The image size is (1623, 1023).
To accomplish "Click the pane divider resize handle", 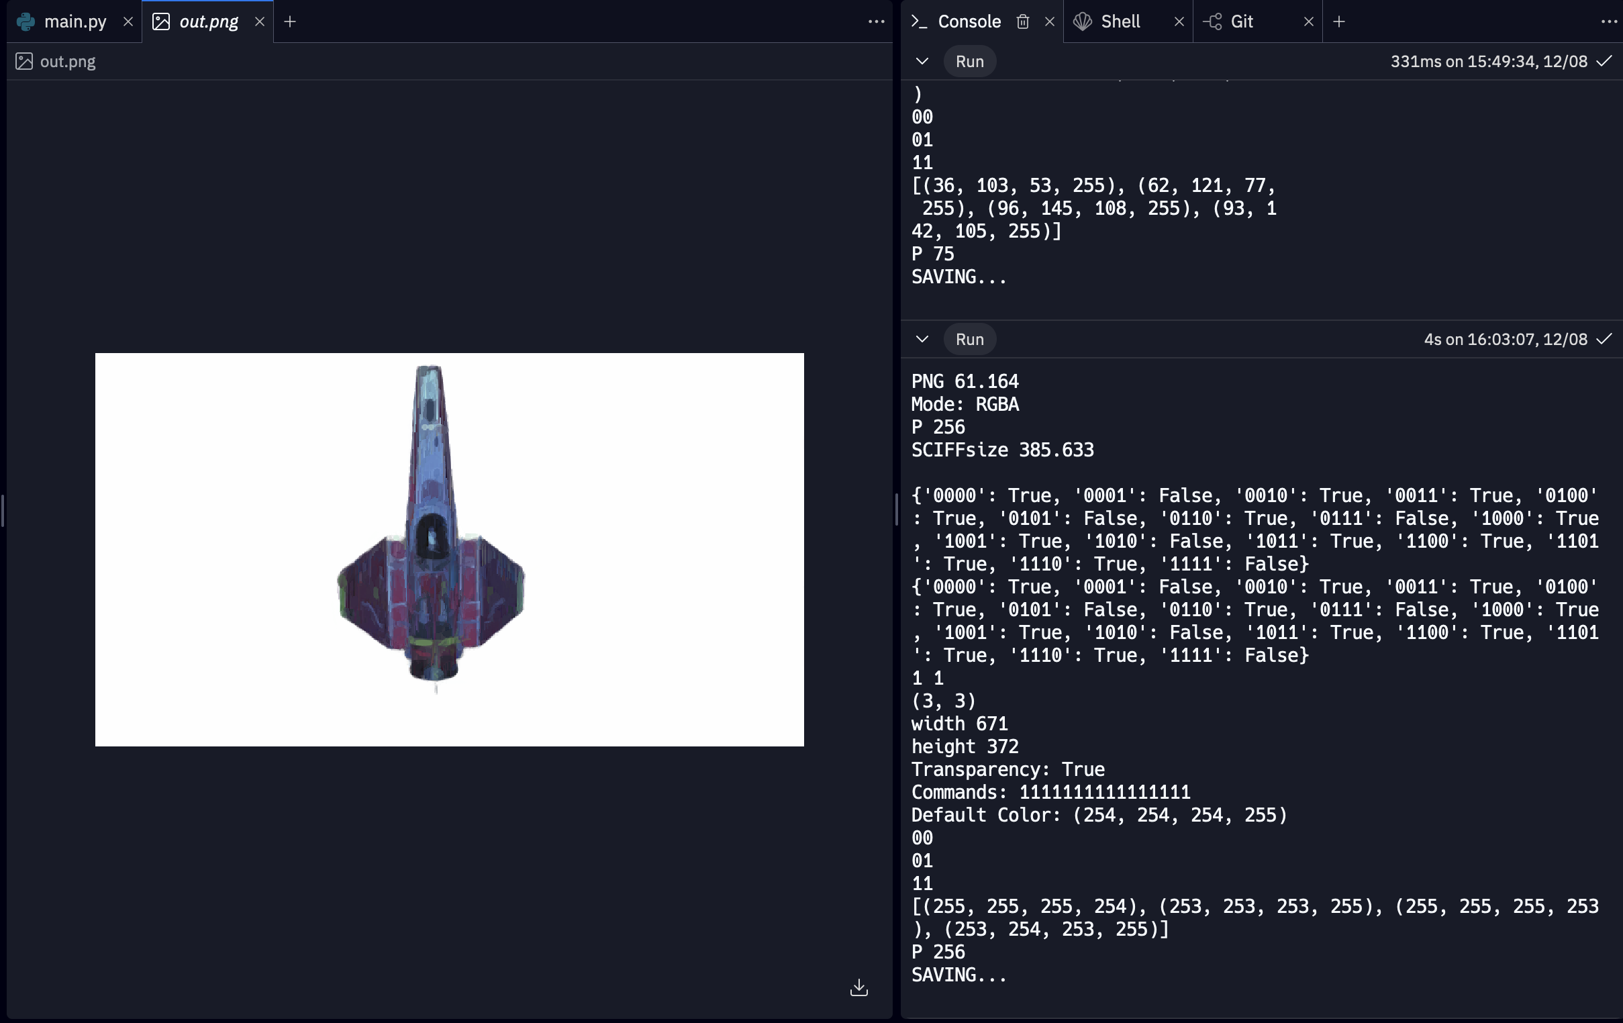I will (897, 509).
